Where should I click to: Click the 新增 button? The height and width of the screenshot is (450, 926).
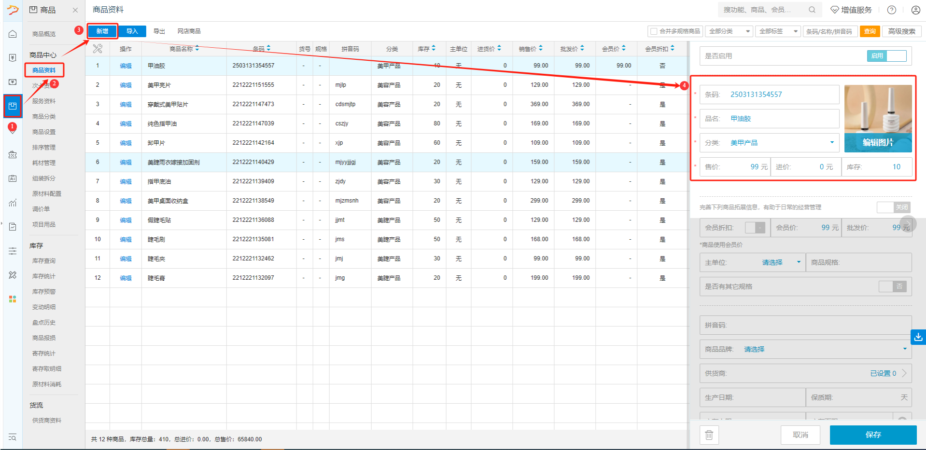(102, 31)
